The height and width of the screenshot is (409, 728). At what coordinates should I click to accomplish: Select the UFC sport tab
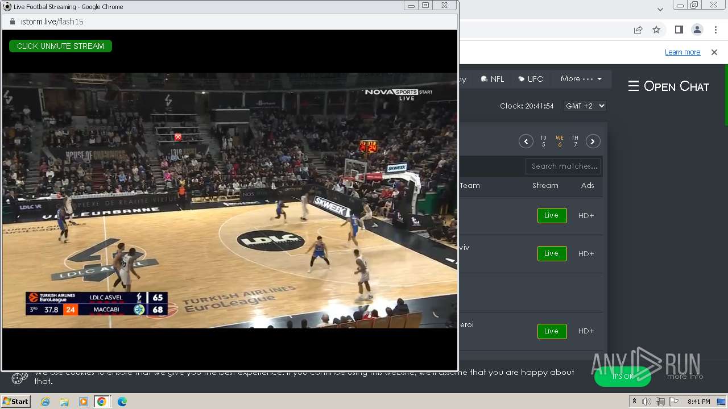click(531, 79)
